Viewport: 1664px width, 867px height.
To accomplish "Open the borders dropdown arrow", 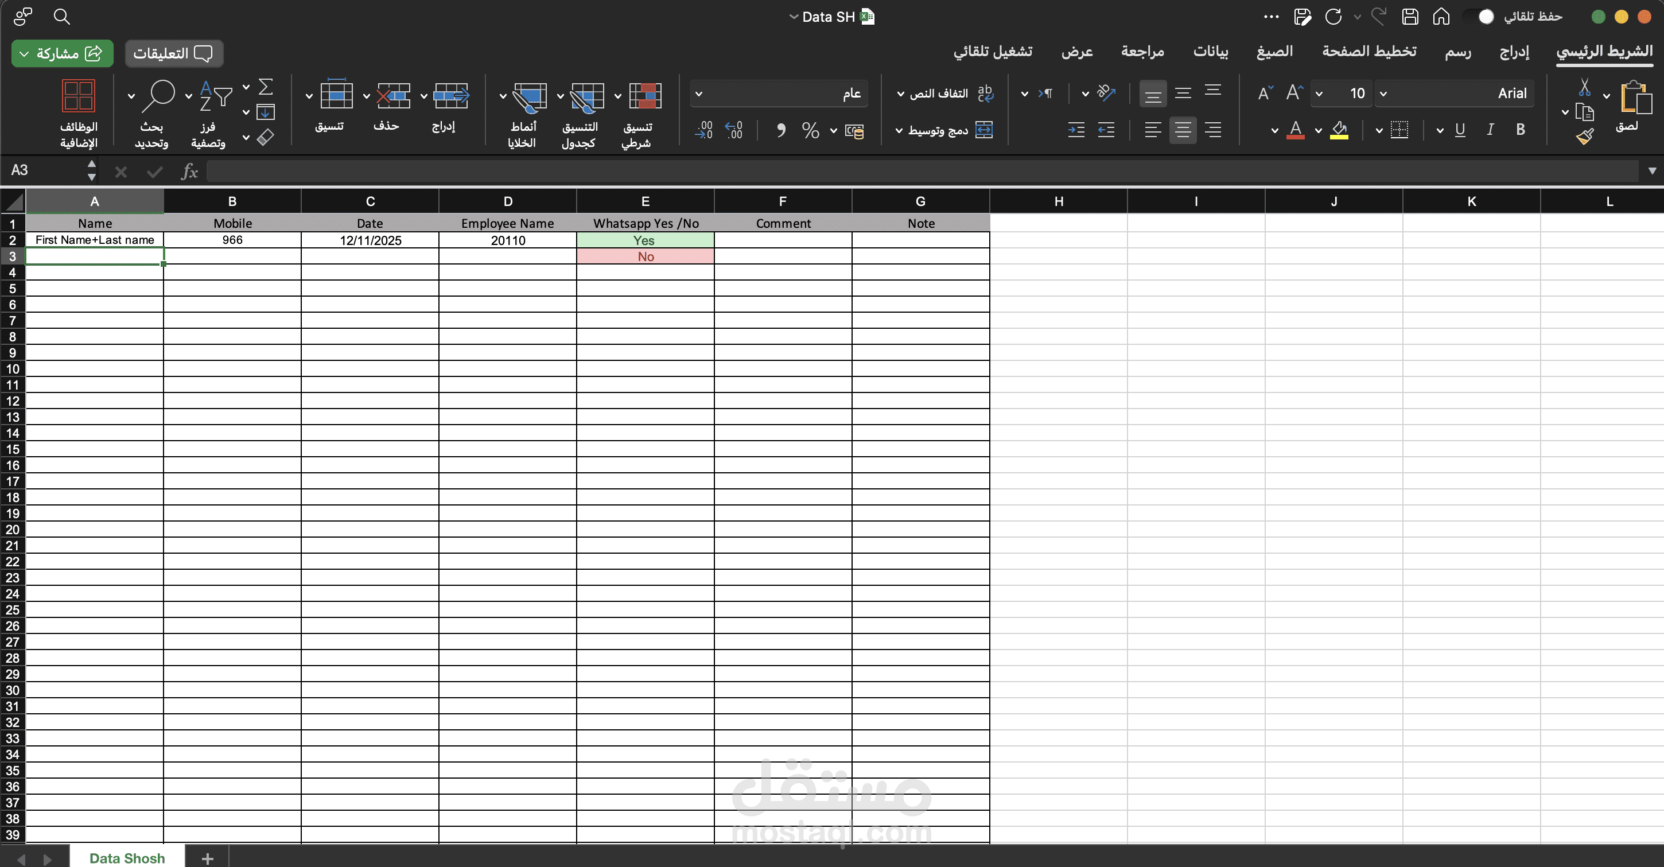I will click(x=1378, y=130).
